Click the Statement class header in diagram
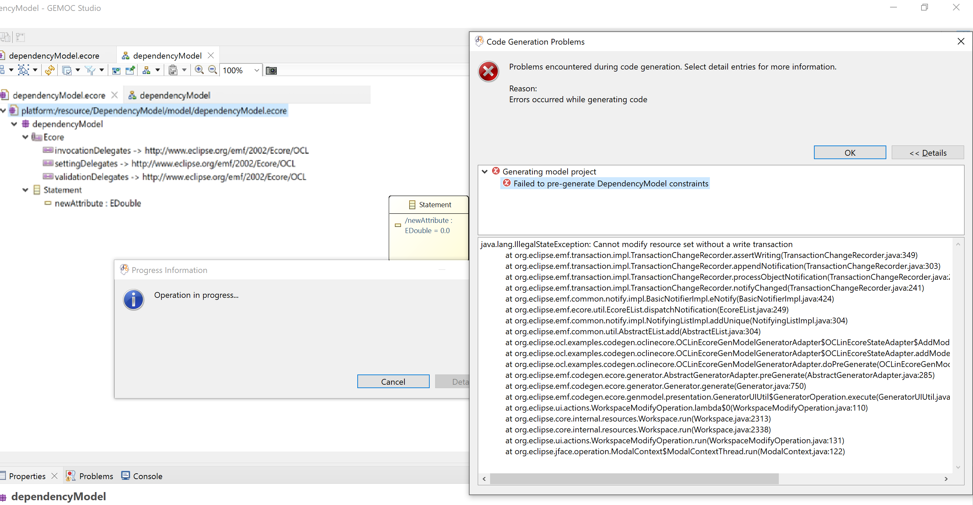This screenshot has height=505, width=973. [429, 205]
